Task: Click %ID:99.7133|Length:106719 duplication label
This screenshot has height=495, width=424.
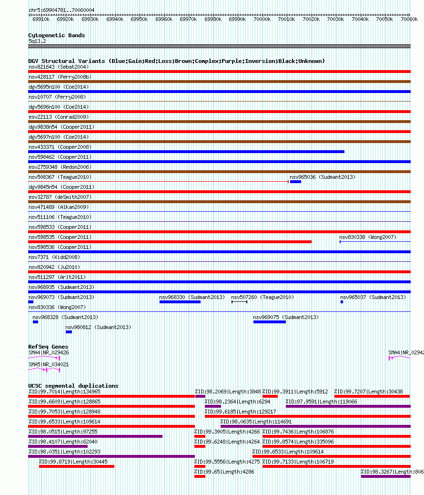Action: [298, 462]
